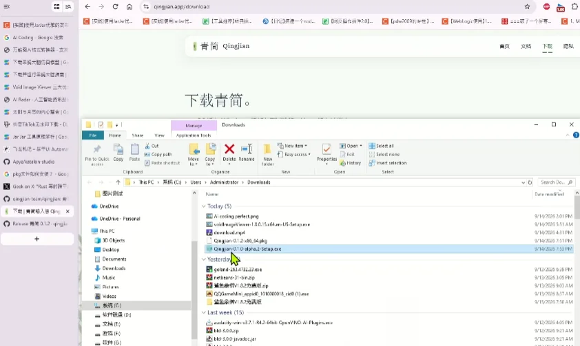Click Select all in ribbon

382,146
